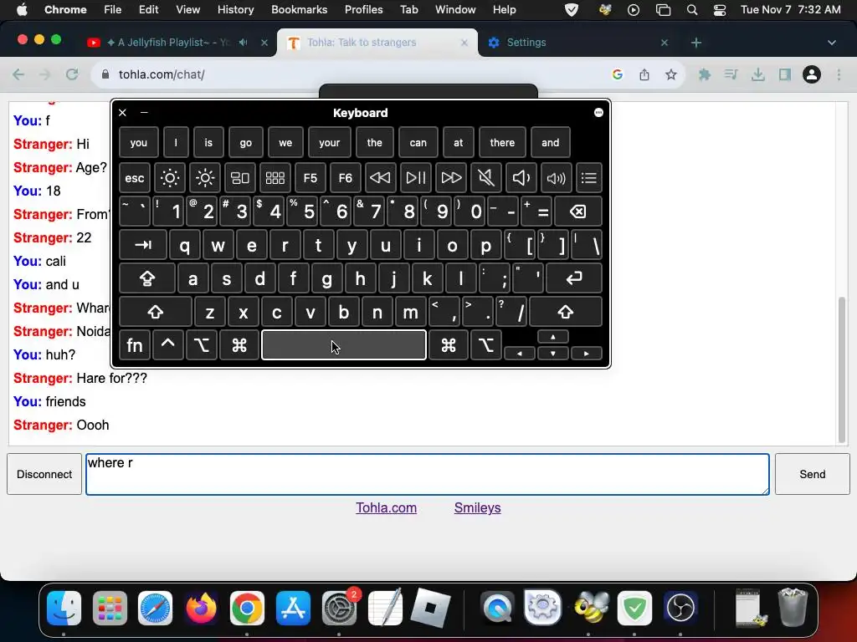857x642 pixels.
Task: Click the left arrow key
Action: click(x=519, y=354)
